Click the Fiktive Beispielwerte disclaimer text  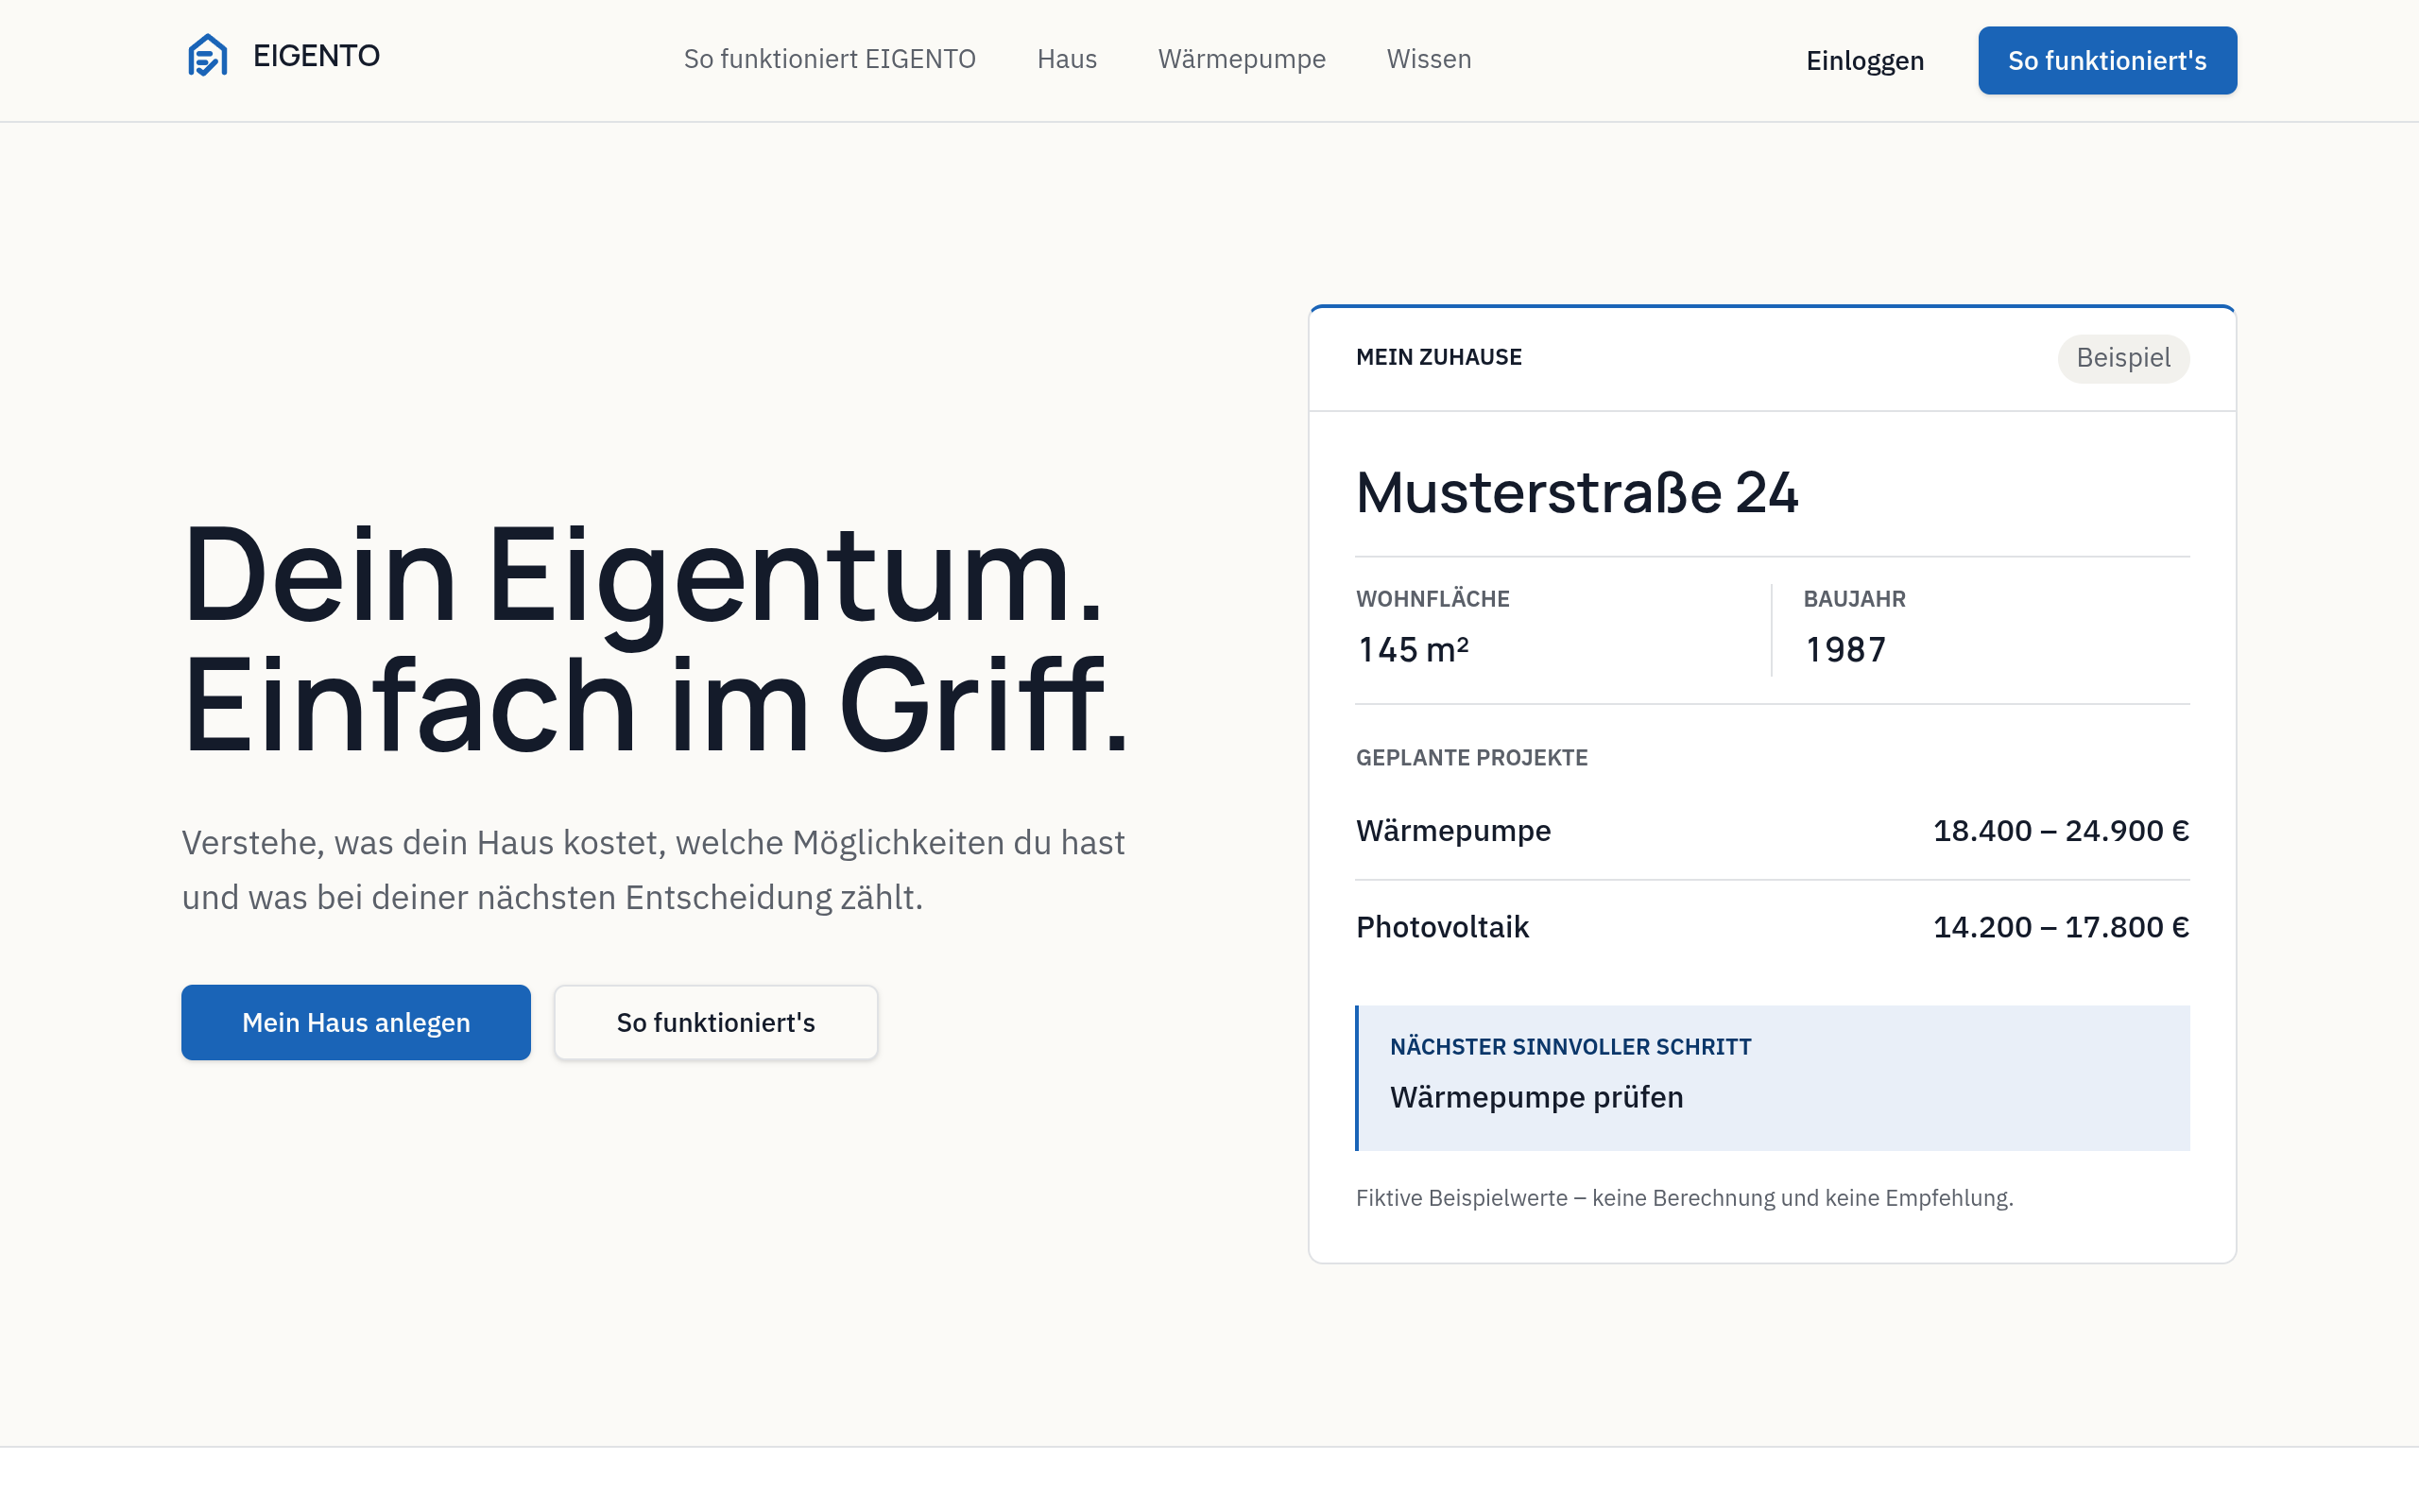pos(1684,1198)
